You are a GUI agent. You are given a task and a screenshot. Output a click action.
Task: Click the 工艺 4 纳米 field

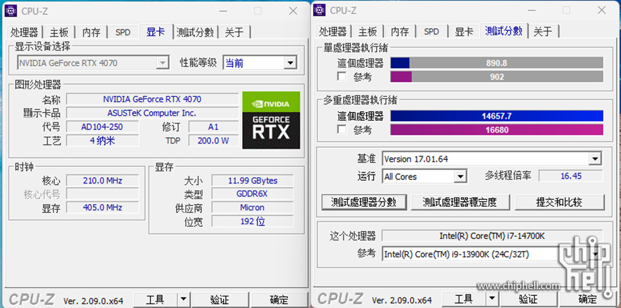tap(103, 140)
